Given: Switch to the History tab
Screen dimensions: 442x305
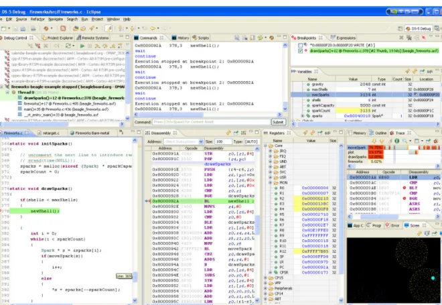Looking at the screenshot, I should coord(180,38).
